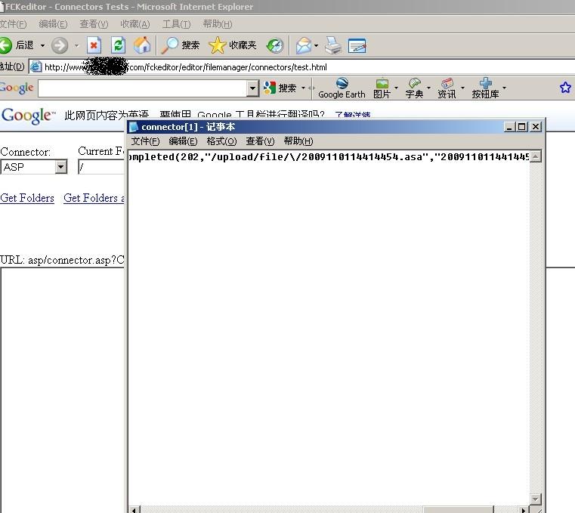Viewport: 575px width, 513px height.
Task: Click page icon in address bar
Action: [x=36, y=67]
